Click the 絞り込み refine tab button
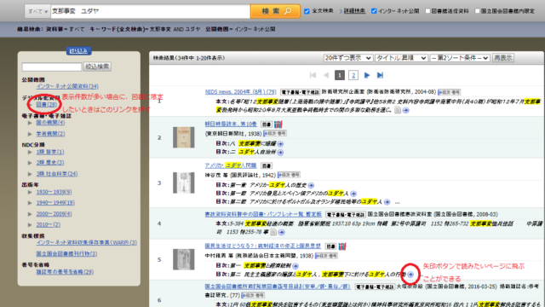The image size is (545, 307). tap(79, 51)
